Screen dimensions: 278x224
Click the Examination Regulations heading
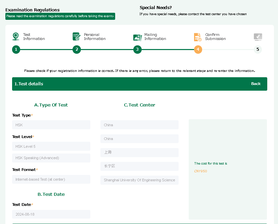click(33, 10)
